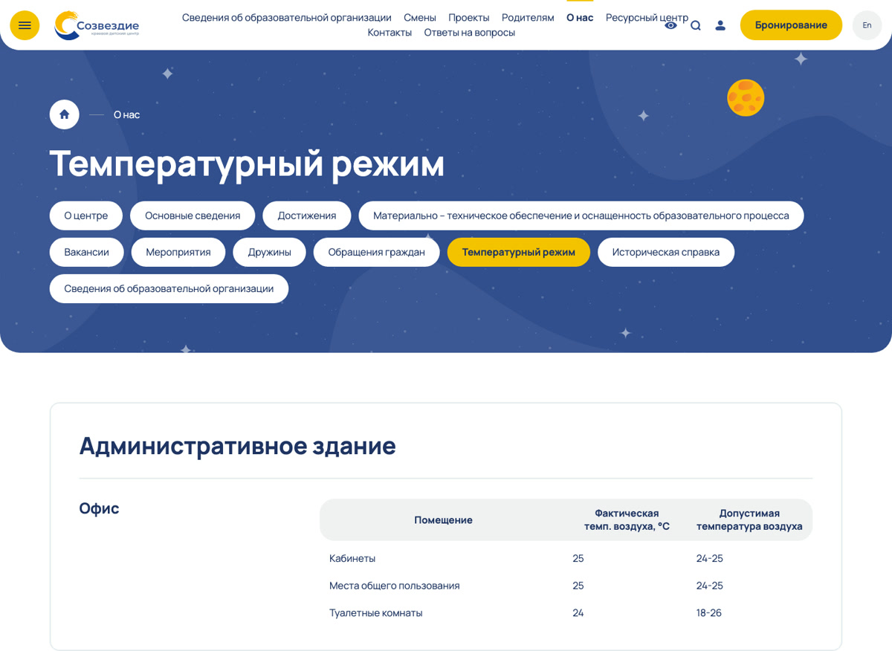This screenshot has width=892, height=651.
Task: Click the О нас breadcrumb link
Action: (x=126, y=114)
